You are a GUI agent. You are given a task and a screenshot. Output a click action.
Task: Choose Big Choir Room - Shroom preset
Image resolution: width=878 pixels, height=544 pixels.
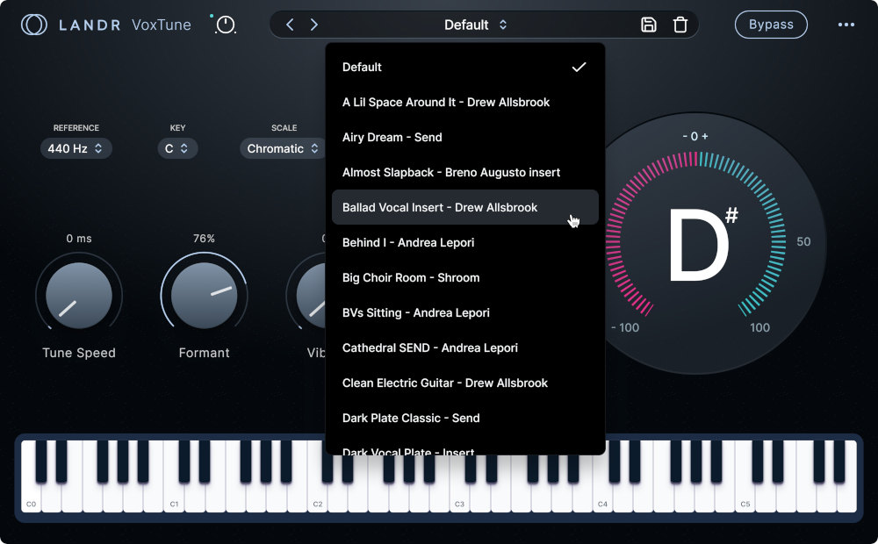[412, 277]
